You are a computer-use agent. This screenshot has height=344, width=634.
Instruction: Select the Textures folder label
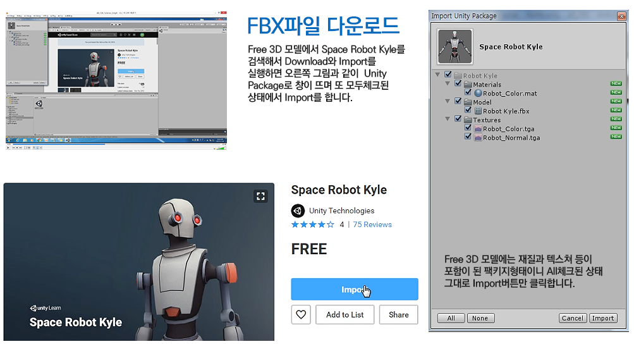pos(487,120)
